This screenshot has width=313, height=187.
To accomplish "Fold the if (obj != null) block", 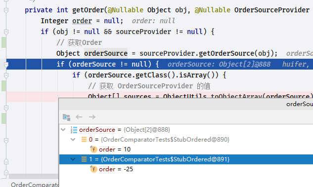I will [x=6, y=32].
